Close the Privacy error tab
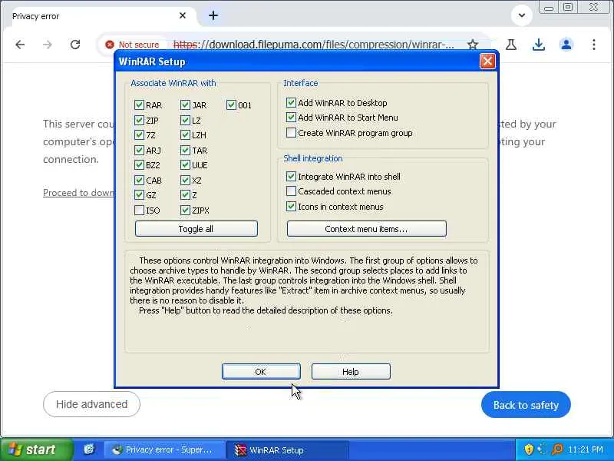614x461 pixels. (183, 15)
